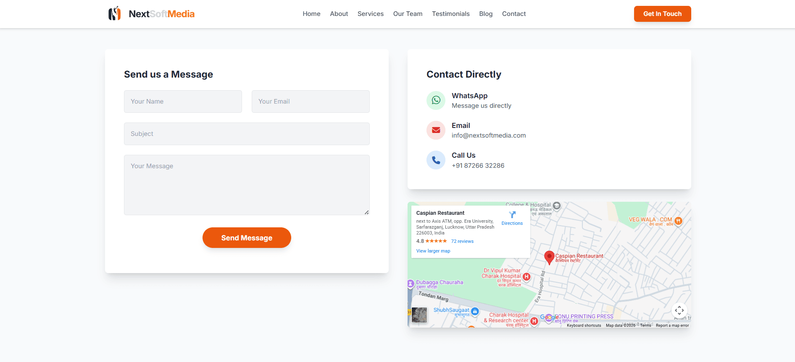Submit the form with Send Message
Viewport: 795px width, 362px height.
point(247,238)
